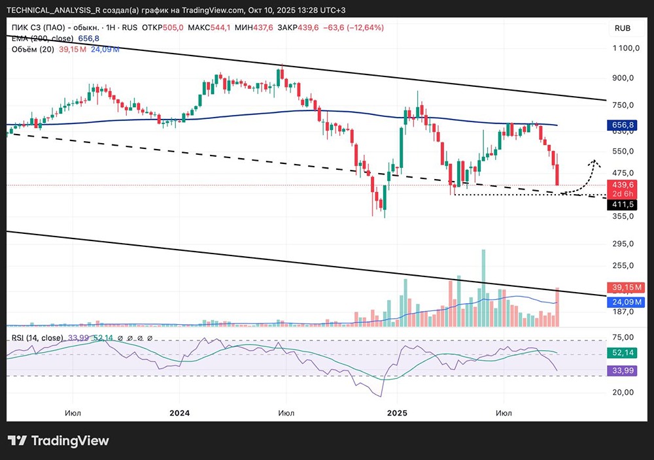
Task: Click the green 52,14 RSI axis label
Action: pyautogui.click(x=623, y=353)
